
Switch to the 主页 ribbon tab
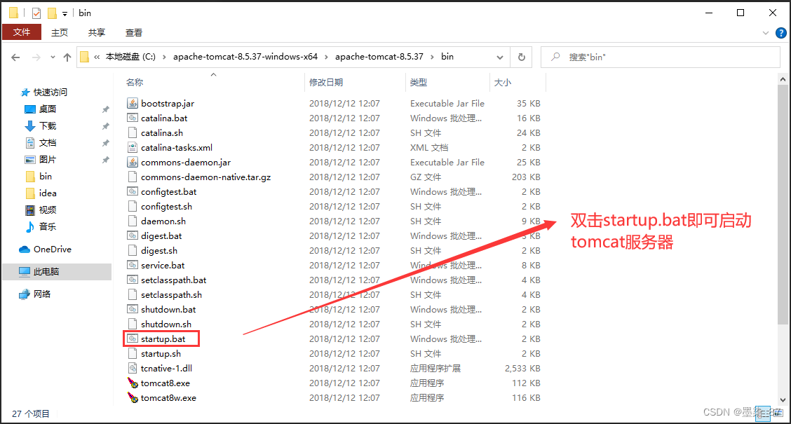click(x=60, y=32)
